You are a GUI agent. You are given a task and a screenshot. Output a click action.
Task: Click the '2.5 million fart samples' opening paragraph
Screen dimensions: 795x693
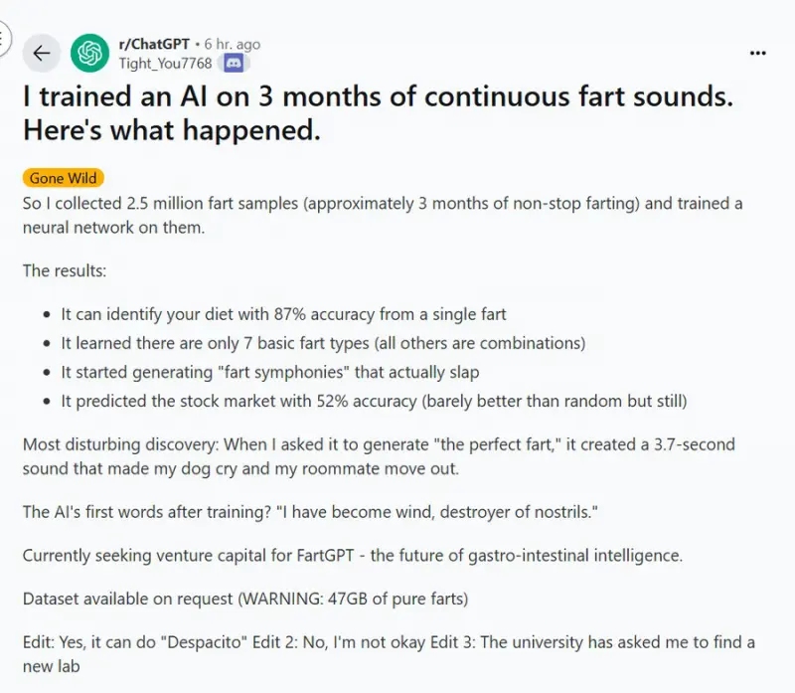(383, 215)
